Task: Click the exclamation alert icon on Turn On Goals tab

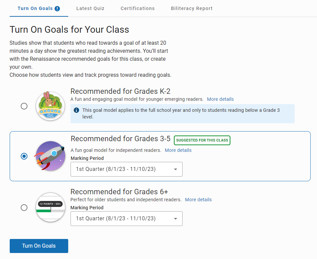Action: coord(57,9)
